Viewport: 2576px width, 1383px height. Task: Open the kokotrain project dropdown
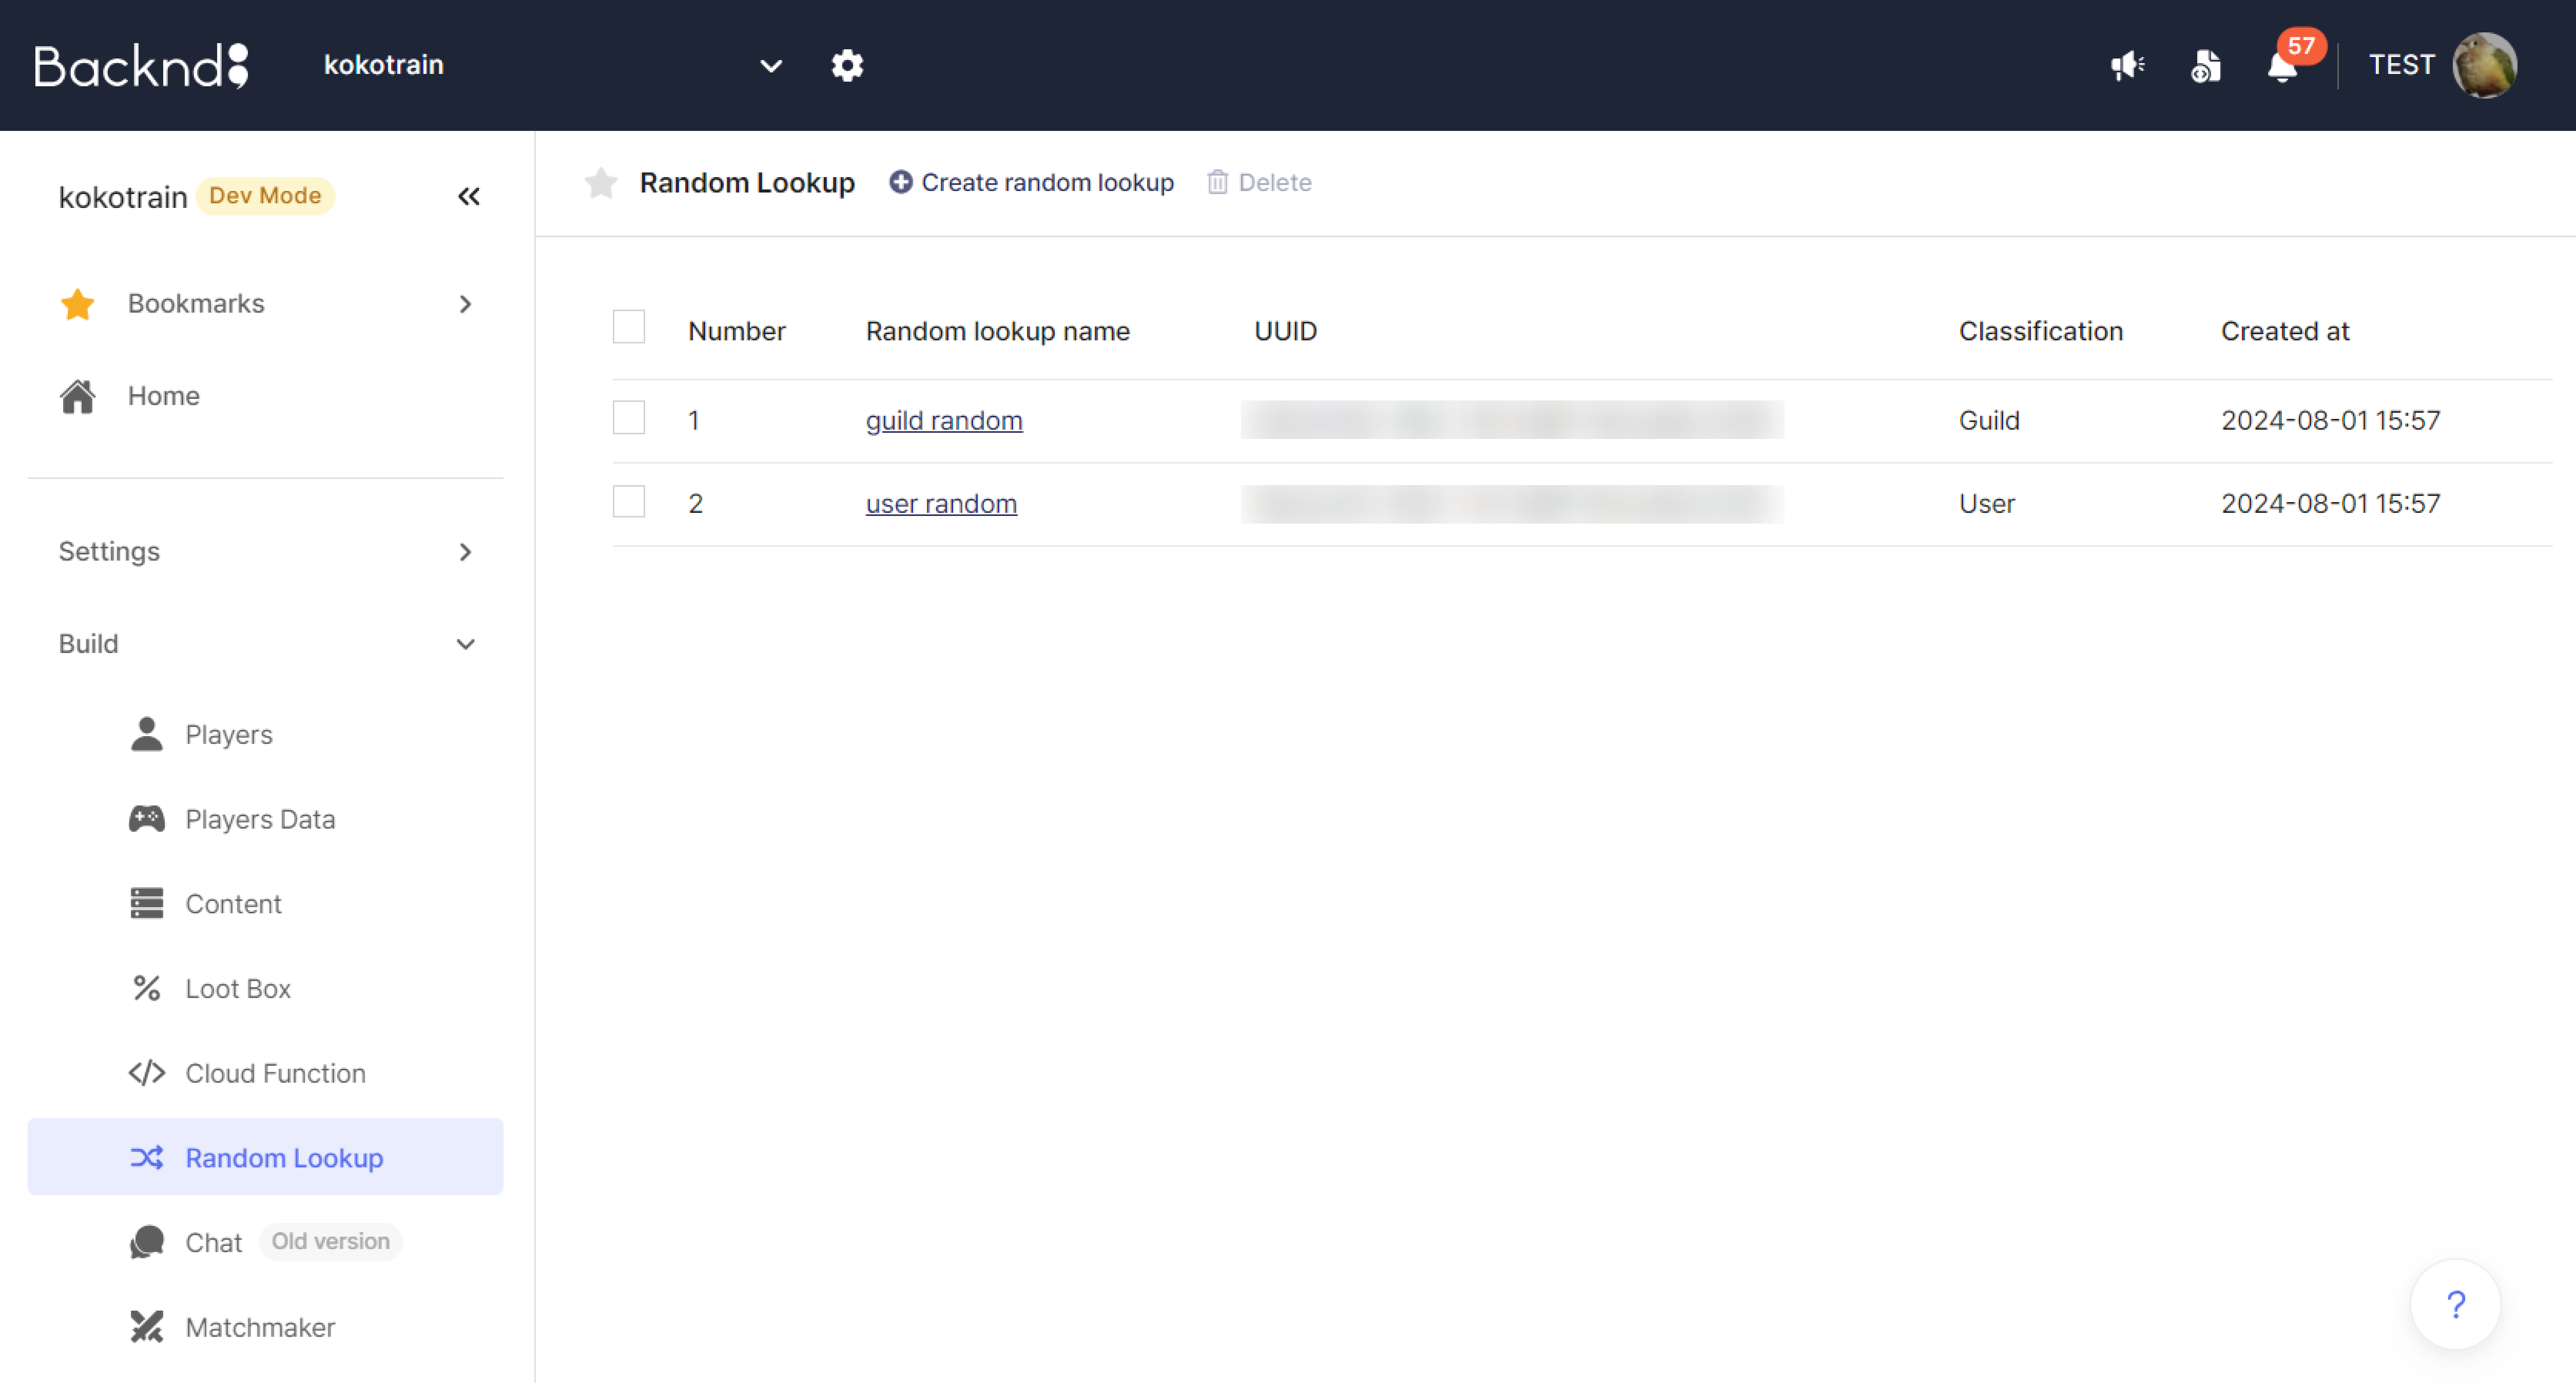(553, 66)
